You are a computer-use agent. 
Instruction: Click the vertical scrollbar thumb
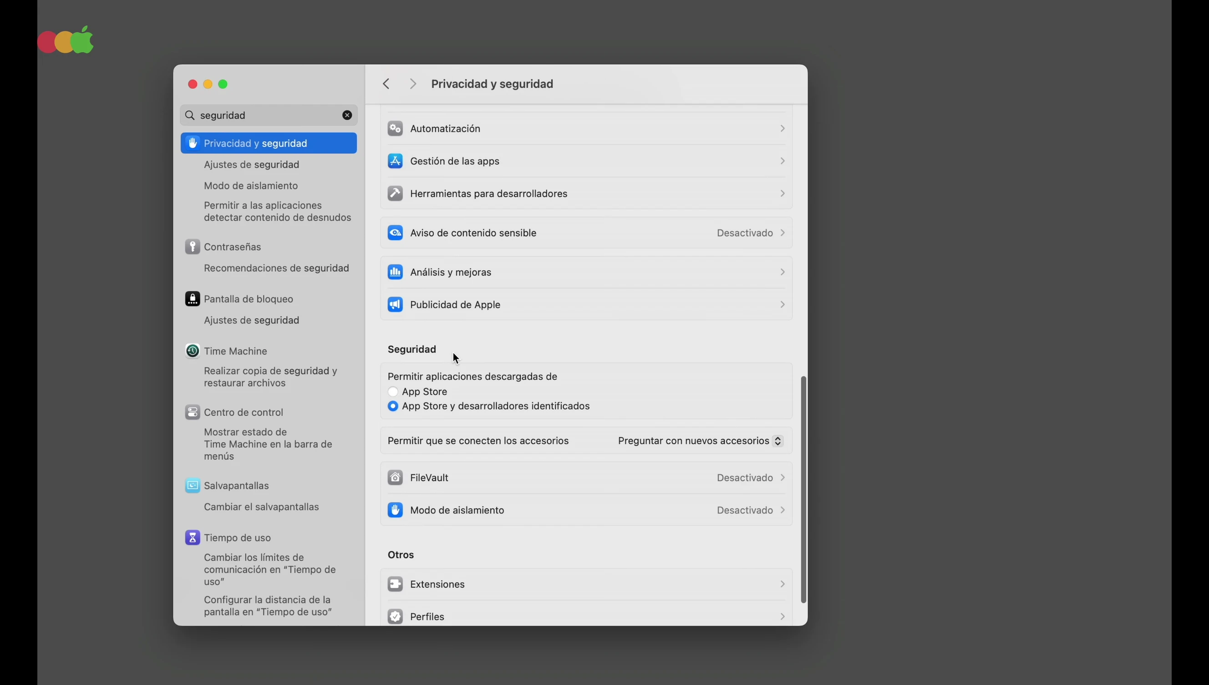[x=803, y=489]
